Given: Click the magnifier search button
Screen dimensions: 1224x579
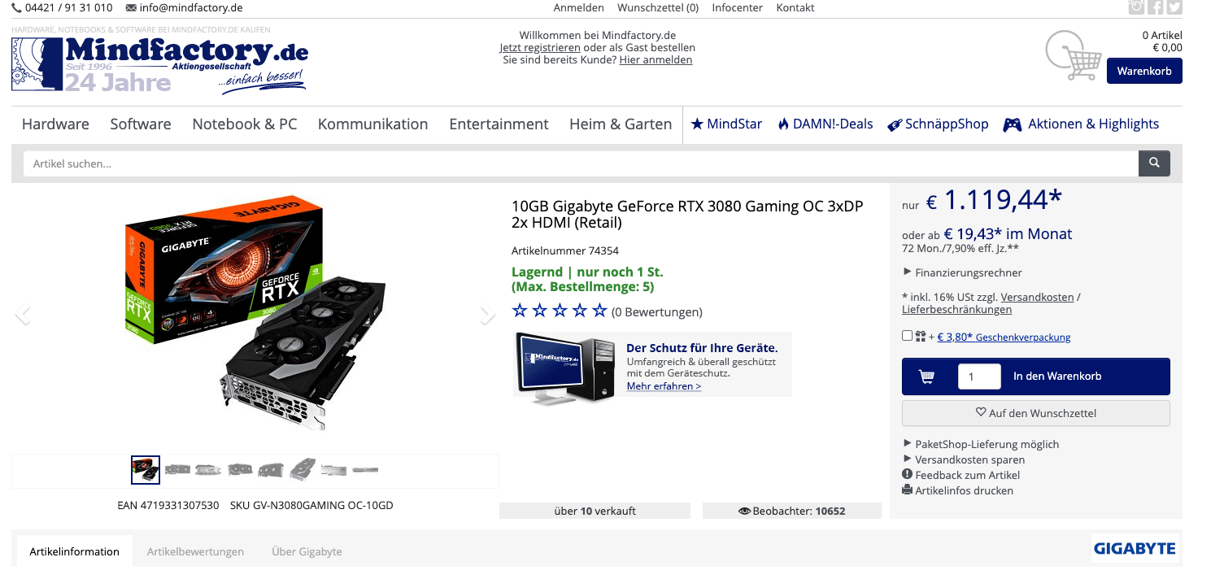Looking at the screenshot, I should pyautogui.click(x=1154, y=163).
